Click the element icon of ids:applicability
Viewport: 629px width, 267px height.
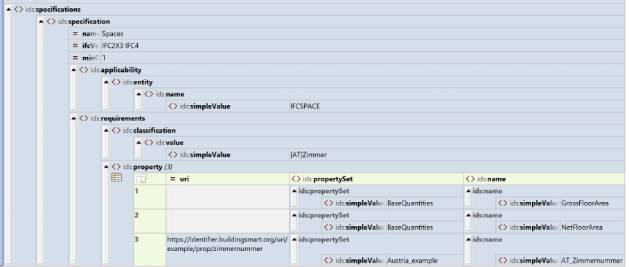tap(83, 70)
